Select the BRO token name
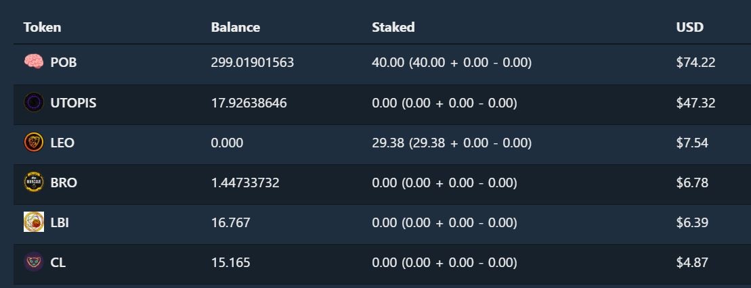 64,183
